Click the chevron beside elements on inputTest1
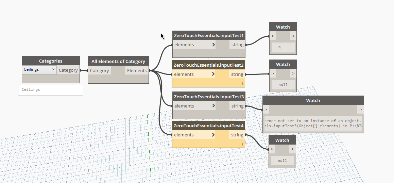The height and width of the screenshot is (183, 394). tap(213, 45)
